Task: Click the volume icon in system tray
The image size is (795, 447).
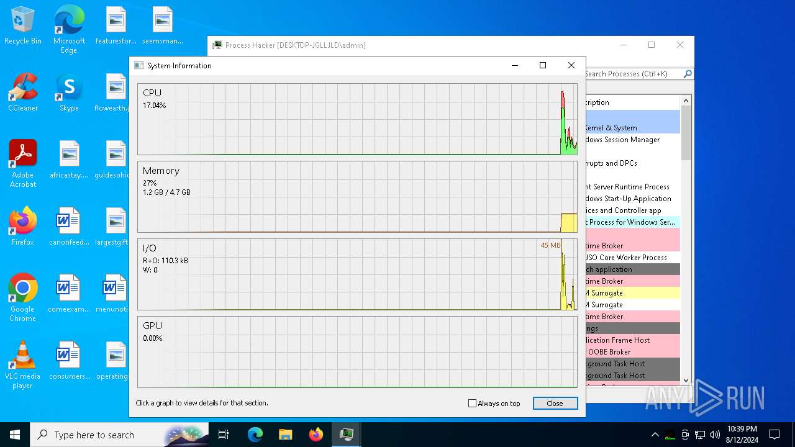Action: tap(715, 435)
